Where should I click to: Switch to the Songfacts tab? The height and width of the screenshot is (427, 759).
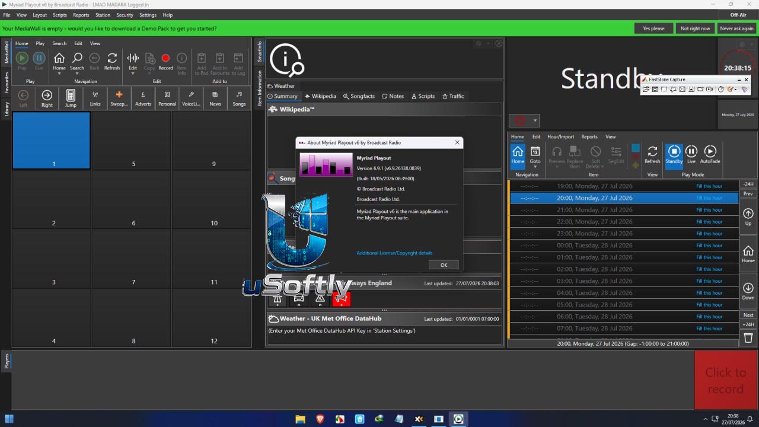(x=359, y=96)
